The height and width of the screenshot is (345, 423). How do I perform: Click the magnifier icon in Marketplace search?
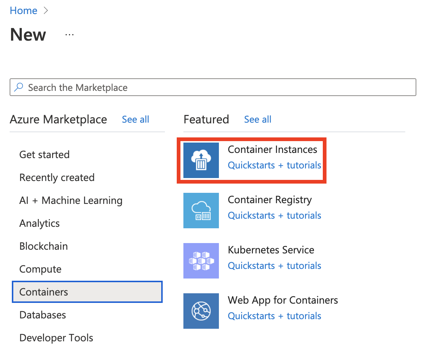[x=18, y=87]
